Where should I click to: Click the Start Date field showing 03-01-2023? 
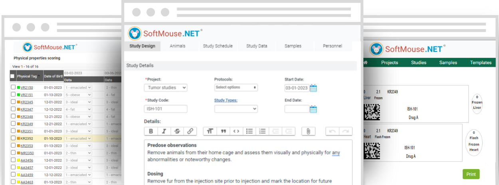(x=297, y=88)
